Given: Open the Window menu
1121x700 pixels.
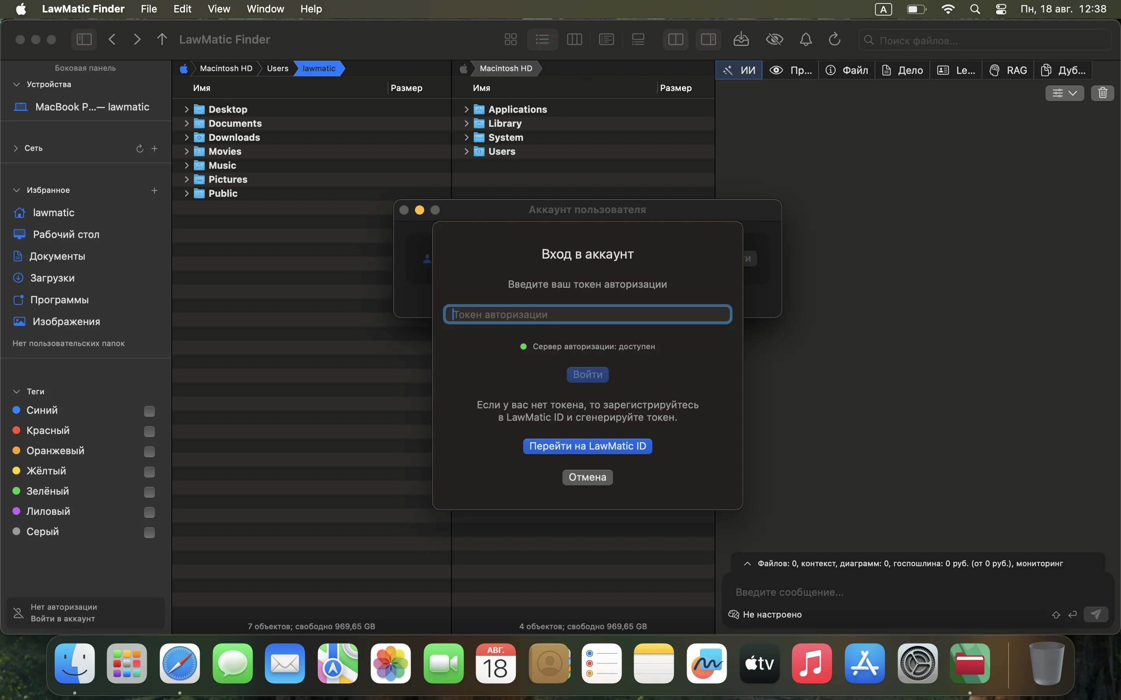Looking at the screenshot, I should 265,9.
